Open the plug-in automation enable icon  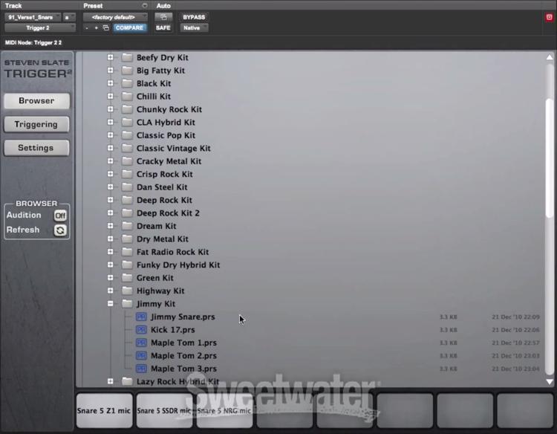[x=163, y=17]
